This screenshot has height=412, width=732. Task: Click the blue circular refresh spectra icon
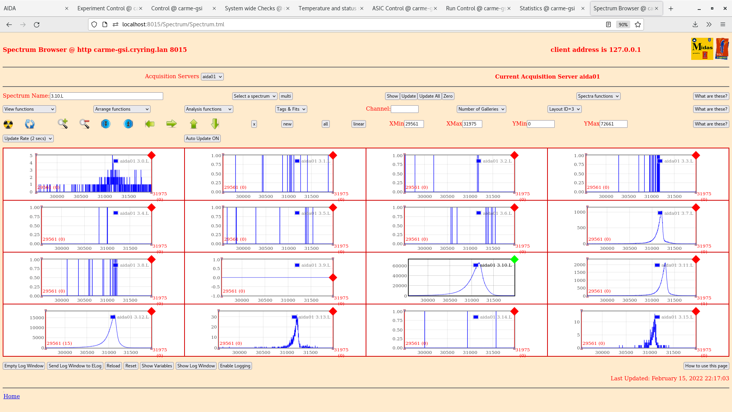[30, 124]
